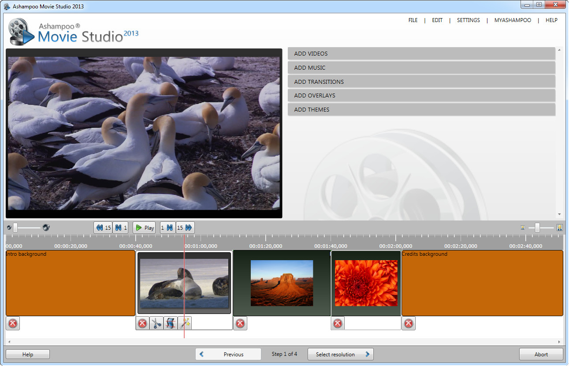
Task: Click the small zoom-out timeline icon
Action: 523,228
